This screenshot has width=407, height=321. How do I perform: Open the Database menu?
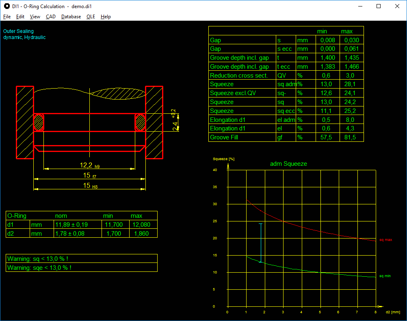pyautogui.click(x=71, y=17)
